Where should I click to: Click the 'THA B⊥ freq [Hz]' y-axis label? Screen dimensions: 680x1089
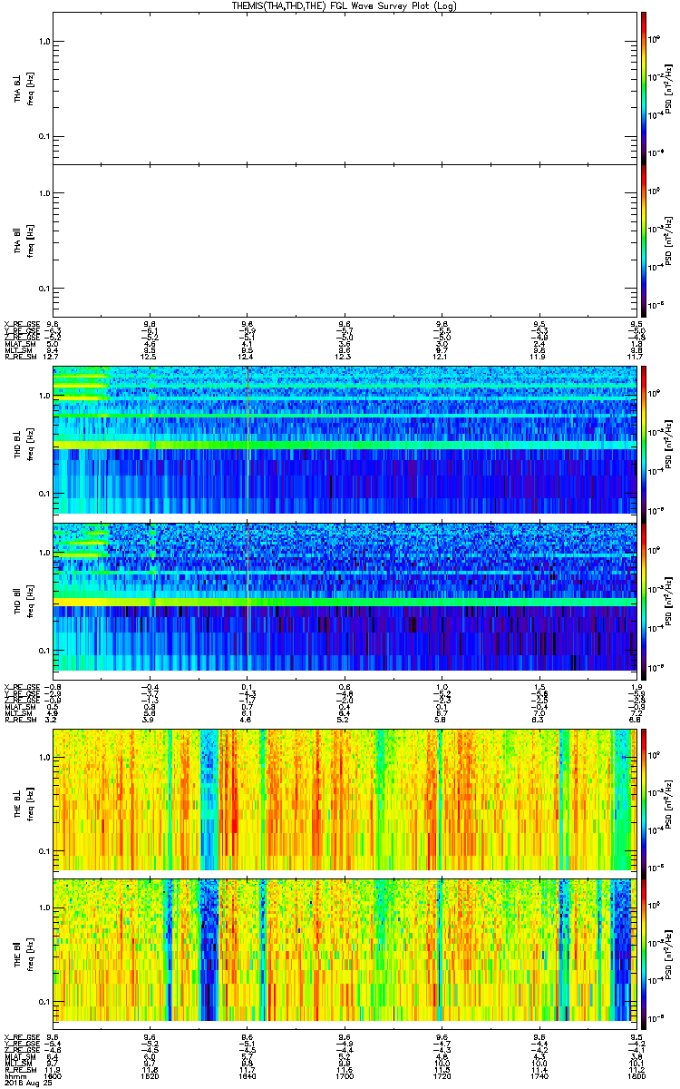24,88
